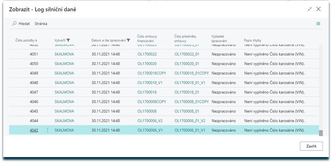Open the list view options icon
Viewport: 332px width, 163px height.
click(318, 24)
